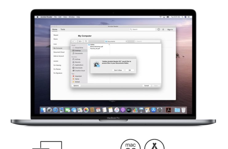Image resolution: width=228 pixels, height=149 pixels.
Task: Switch to the Home tab
Action: 55,29
